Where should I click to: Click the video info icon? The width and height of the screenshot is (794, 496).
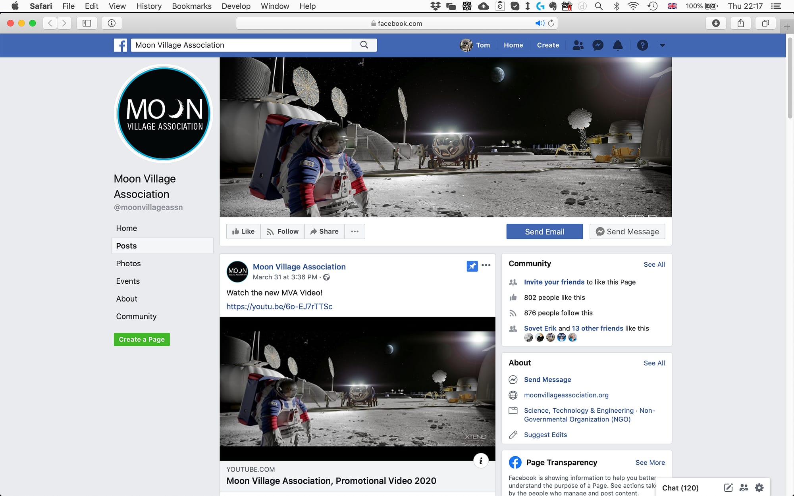(x=481, y=461)
